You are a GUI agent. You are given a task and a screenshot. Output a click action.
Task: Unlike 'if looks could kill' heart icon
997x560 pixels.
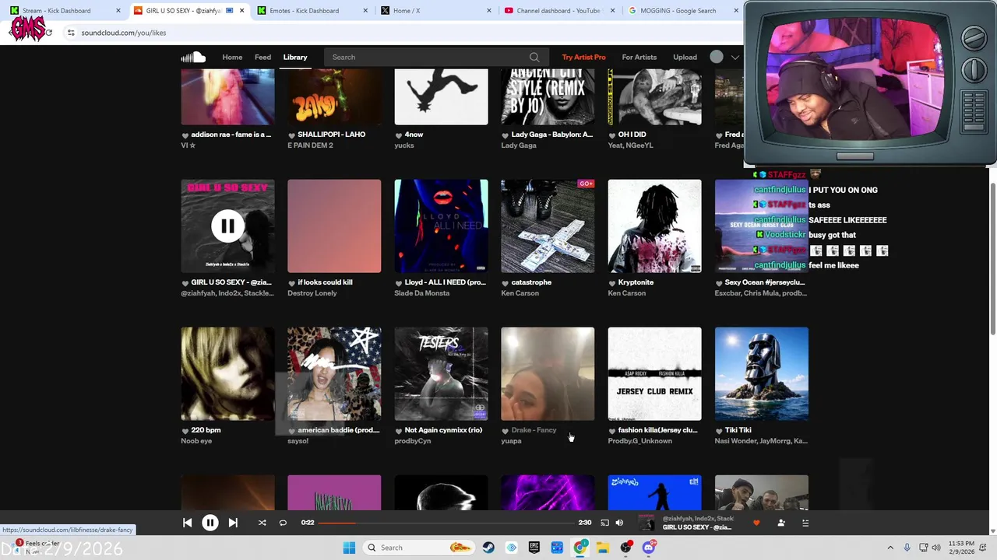coord(292,283)
